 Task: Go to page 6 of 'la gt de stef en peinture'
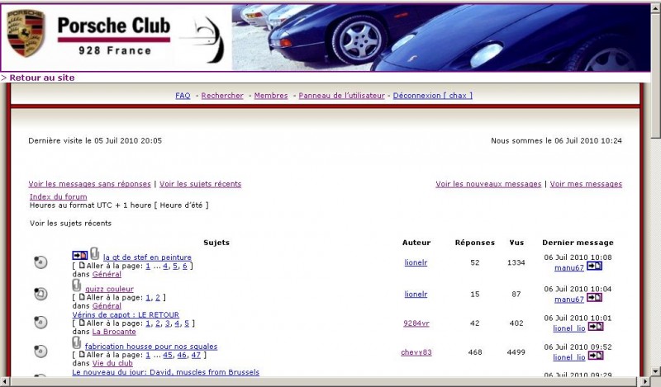tap(184, 267)
